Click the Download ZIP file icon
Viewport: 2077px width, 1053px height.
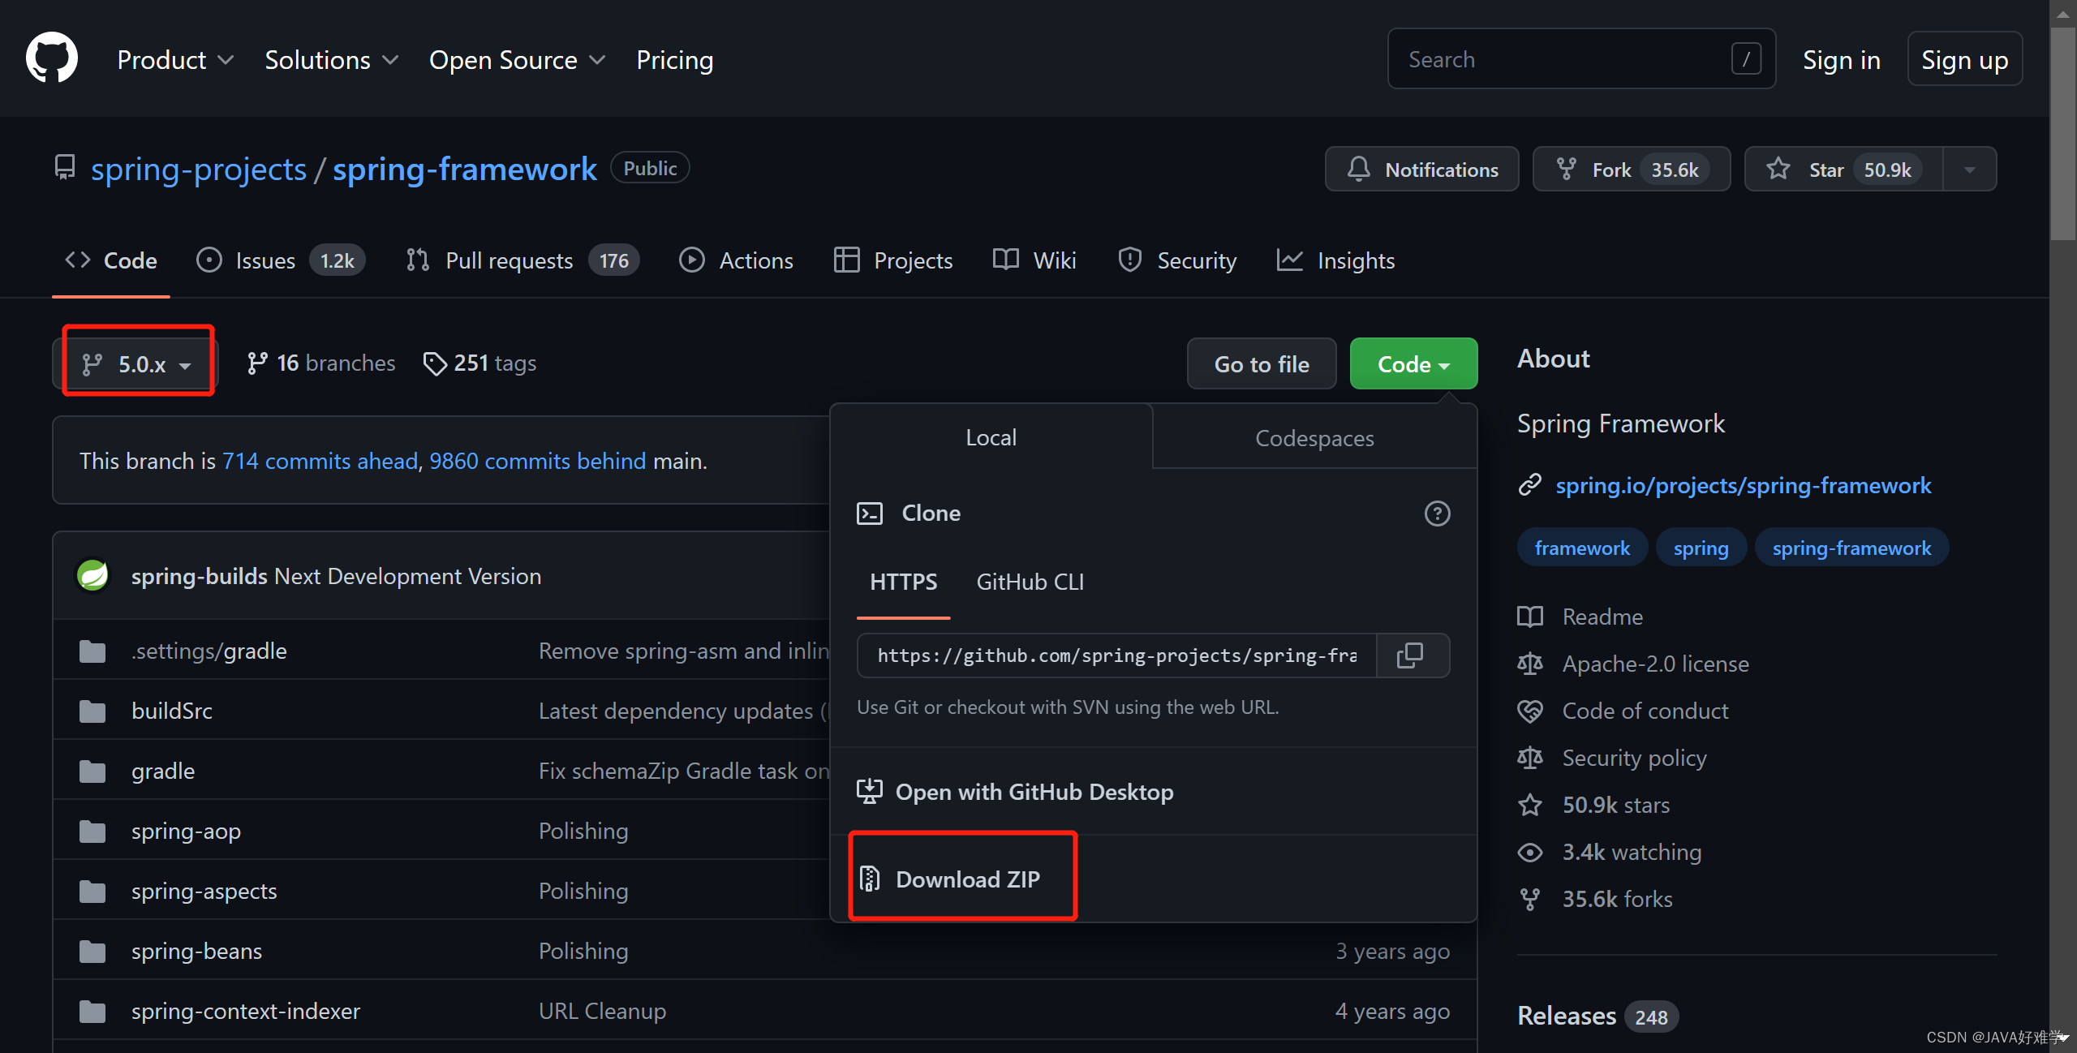coord(870,879)
